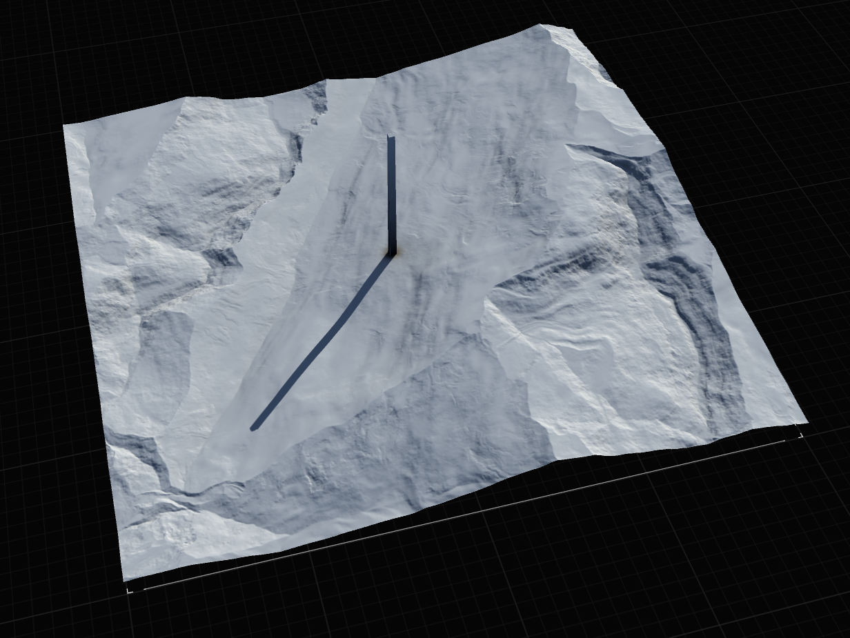Screen dimensions: 850x638
Task: Click the bounding box marker at bottom-left terrain corner
Action: (129, 590)
